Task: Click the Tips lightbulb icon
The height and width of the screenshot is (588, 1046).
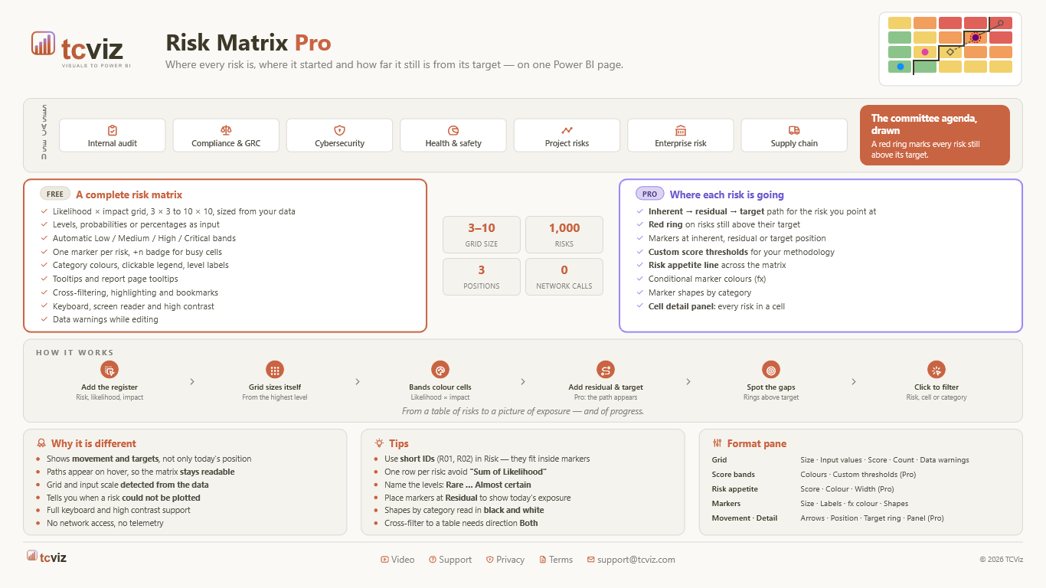Action: [379, 443]
